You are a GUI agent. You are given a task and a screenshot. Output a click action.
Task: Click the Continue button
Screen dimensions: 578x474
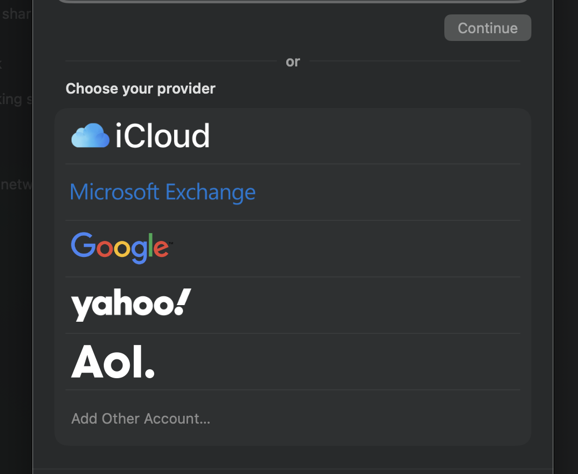pyautogui.click(x=488, y=28)
